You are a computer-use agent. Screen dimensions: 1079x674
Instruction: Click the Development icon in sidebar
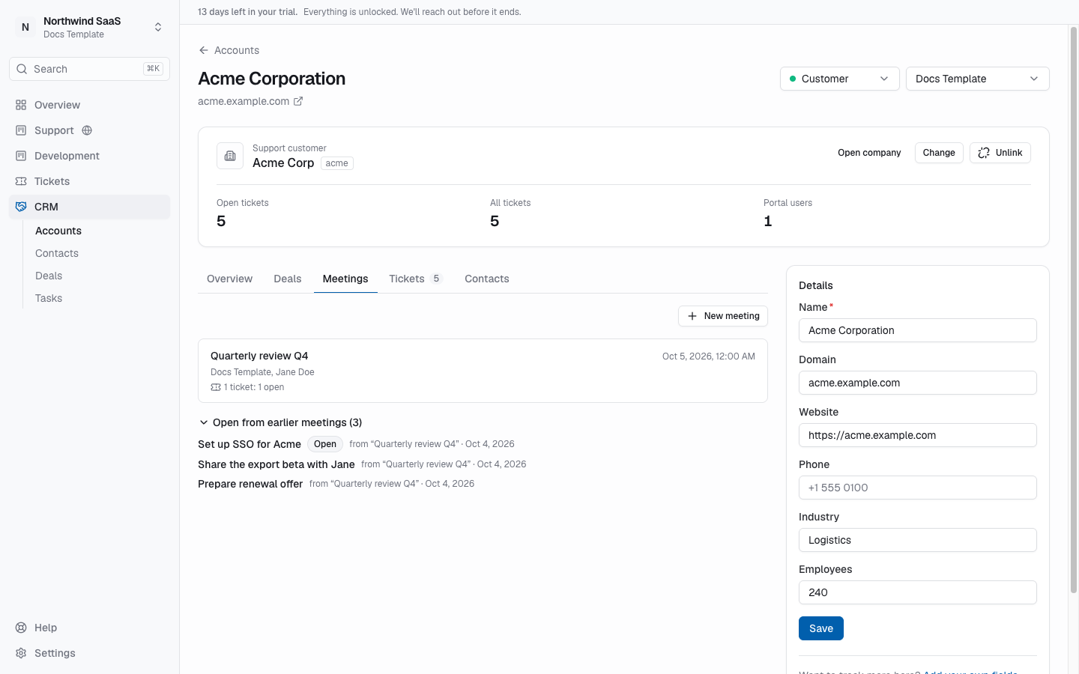point(21,156)
